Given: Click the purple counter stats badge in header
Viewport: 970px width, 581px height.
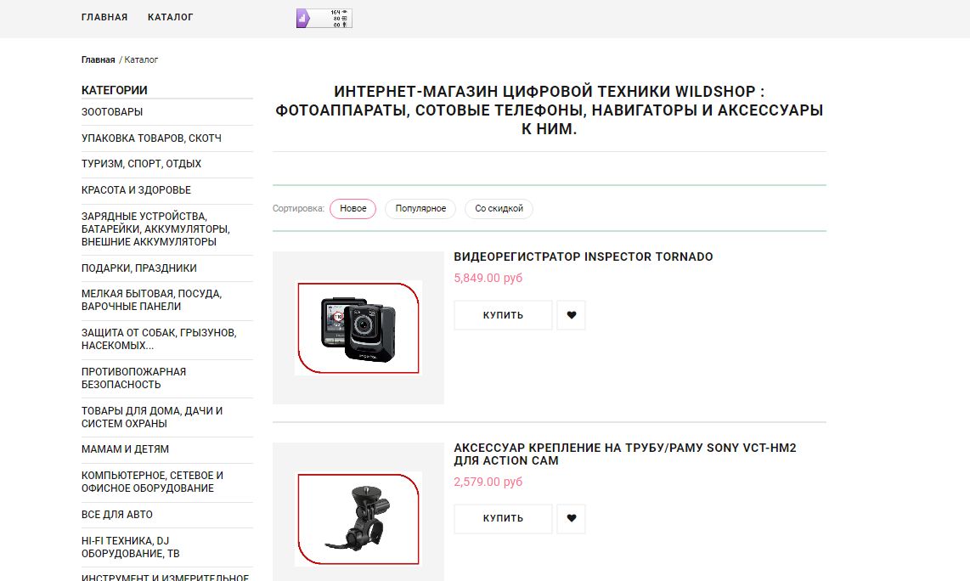Looking at the screenshot, I should tap(324, 19).
